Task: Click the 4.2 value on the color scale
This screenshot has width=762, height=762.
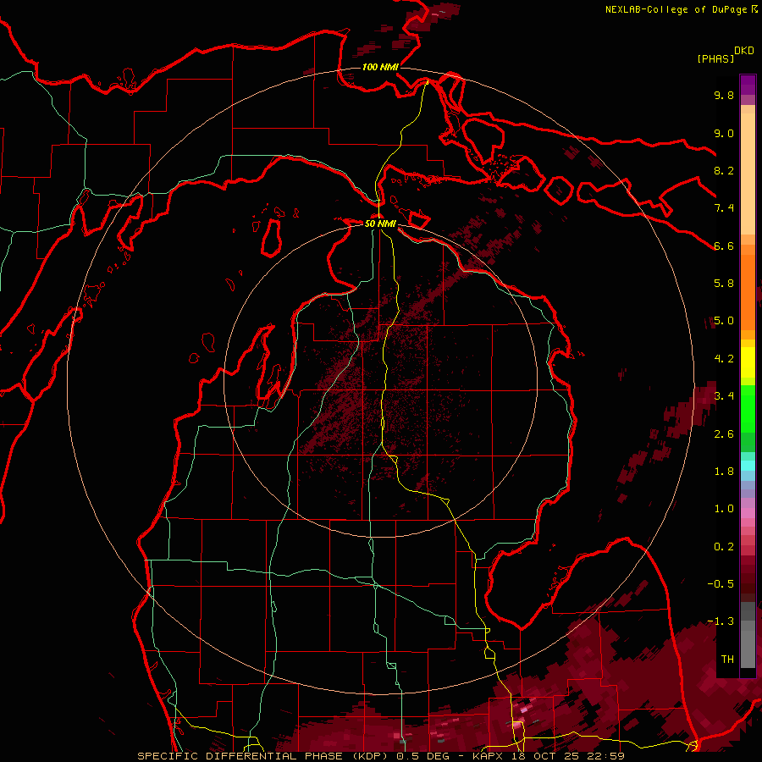Action: click(724, 359)
